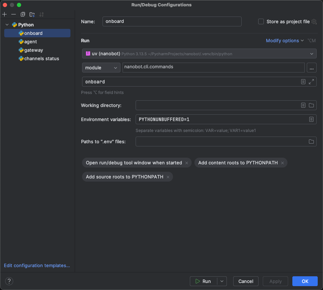The height and width of the screenshot is (290, 323).
Task: Click the Copy Configuration icon
Action: coord(23,14)
